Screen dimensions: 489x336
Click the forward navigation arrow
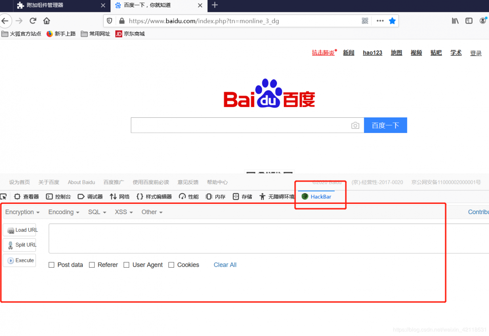pyautogui.click(x=19, y=21)
